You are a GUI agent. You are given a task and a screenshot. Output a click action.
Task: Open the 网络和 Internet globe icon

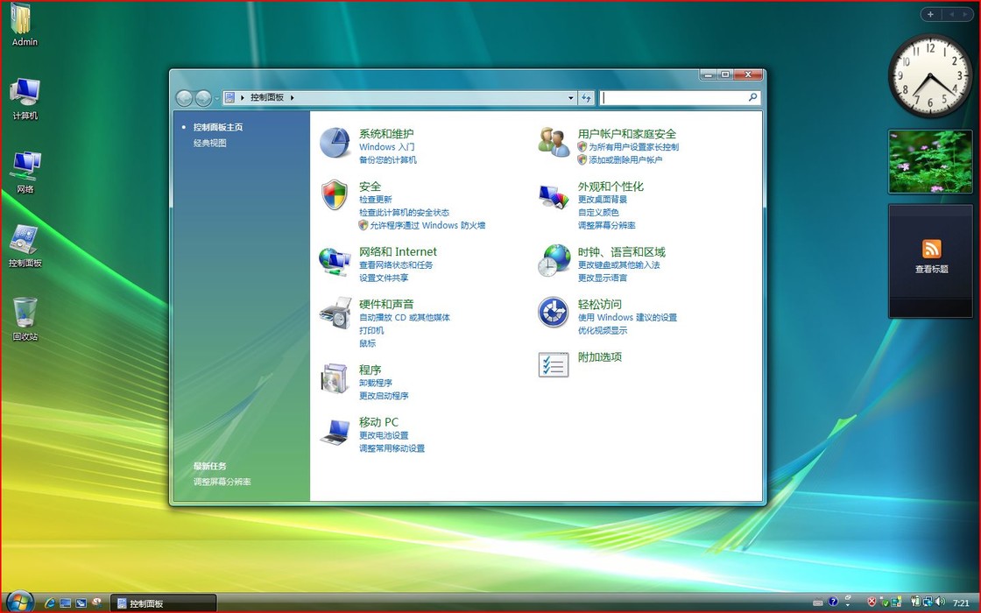[335, 261]
